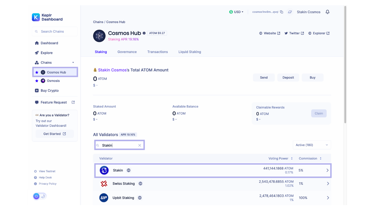The image size is (375, 210).
Task: Open the Twitter link
Action: [x=294, y=33]
